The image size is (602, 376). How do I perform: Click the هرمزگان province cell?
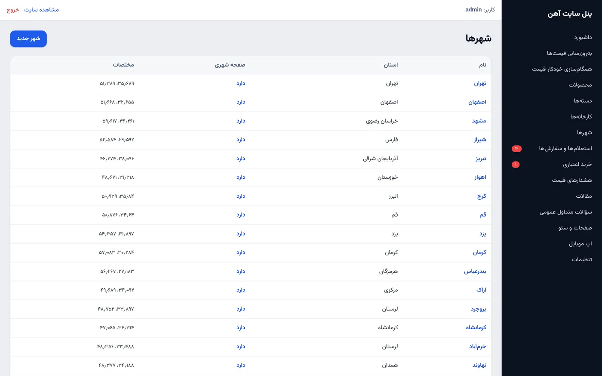(388, 272)
